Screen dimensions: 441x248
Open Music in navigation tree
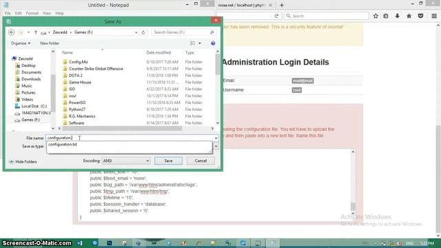tap(27, 85)
